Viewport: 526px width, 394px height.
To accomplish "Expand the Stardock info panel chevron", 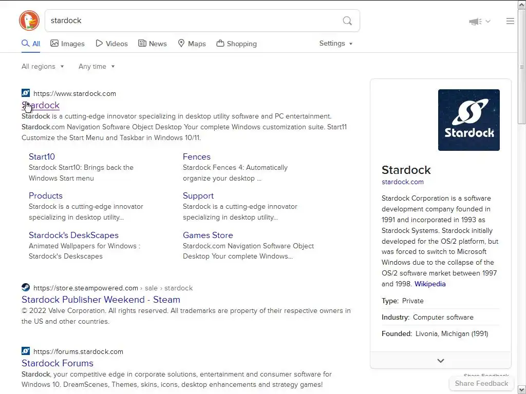I will click(440, 361).
